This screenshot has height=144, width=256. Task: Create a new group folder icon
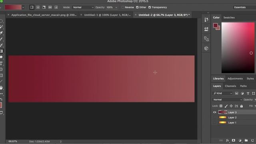pos(246,140)
